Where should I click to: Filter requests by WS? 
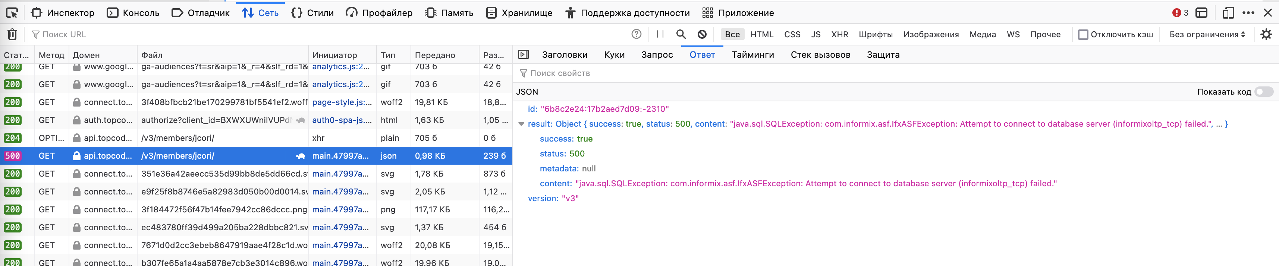tap(1013, 34)
